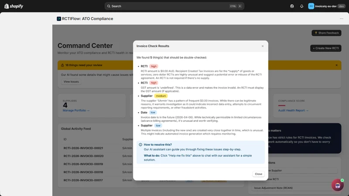Click the Shopify logo
349x196 pixels.
click(x=14, y=6)
